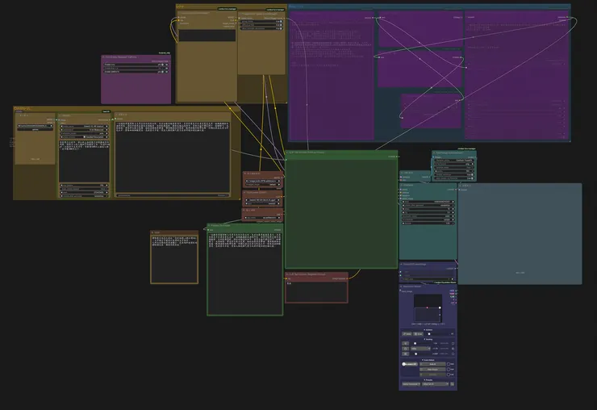Collapse the Resolution Master node
This screenshot has height=410, width=597.
[401, 287]
